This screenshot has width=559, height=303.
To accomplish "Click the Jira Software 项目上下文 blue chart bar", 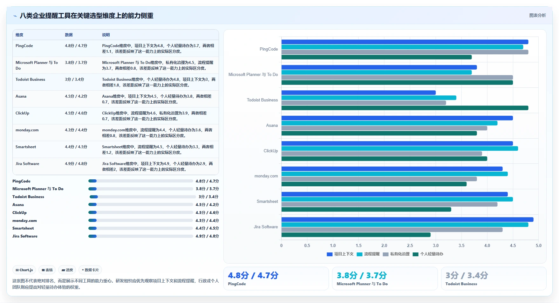I will pos(407,220).
